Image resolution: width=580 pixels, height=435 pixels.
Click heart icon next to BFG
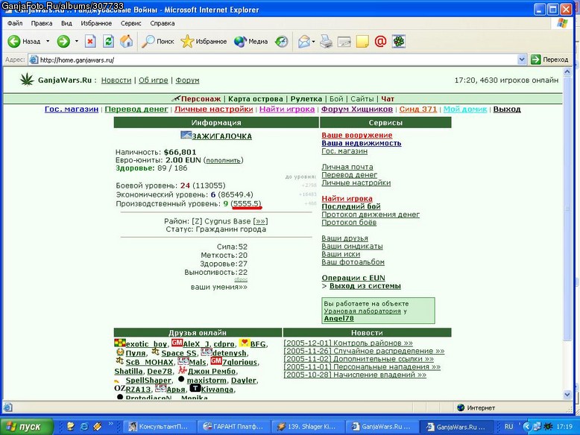[244, 343]
